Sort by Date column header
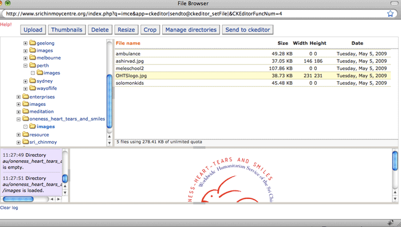401x227 pixels. pyautogui.click(x=357, y=43)
